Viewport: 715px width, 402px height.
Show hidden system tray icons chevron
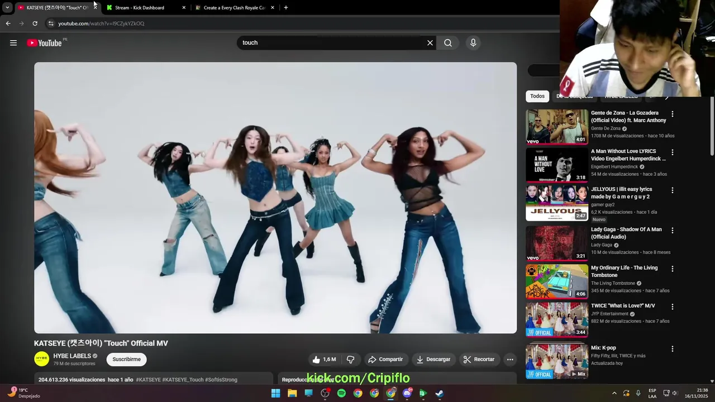[x=614, y=393]
